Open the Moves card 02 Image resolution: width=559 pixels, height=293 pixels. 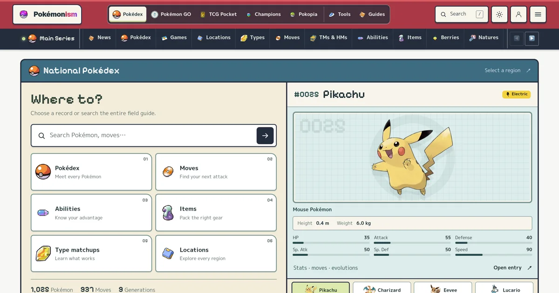[216, 172]
